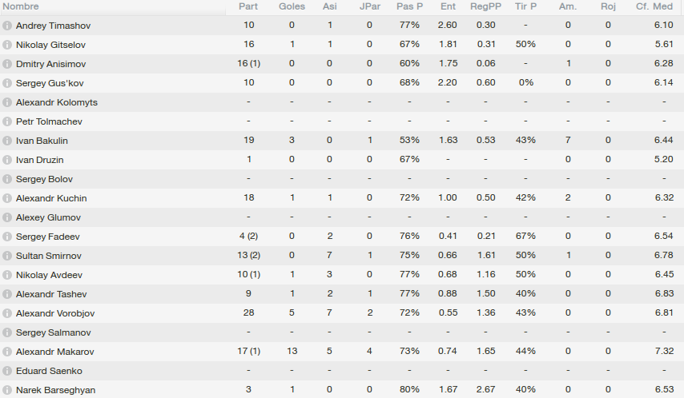Sort by the Tir P column header
684x398 pixels.
[x=525, y=6]
